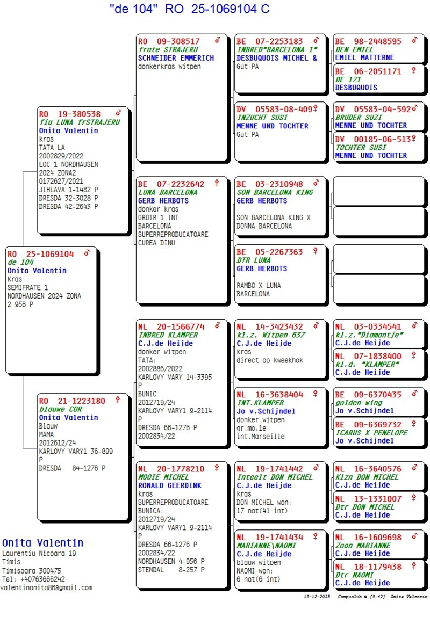Click the male symbol beside NL 14-3423432
Screen dimensions: 430x617
pos(316,326)
